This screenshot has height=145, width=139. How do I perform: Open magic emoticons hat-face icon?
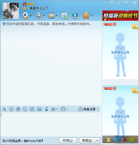tap(18, 109)
